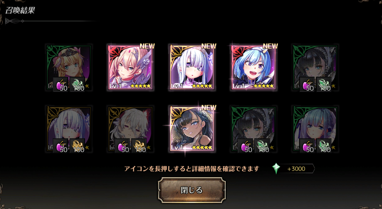Image resolution: width=382 pixels, height=209 pixels.
Task: Click the 閉じる button
Action: pyautogui.click(x=192, y=190)
